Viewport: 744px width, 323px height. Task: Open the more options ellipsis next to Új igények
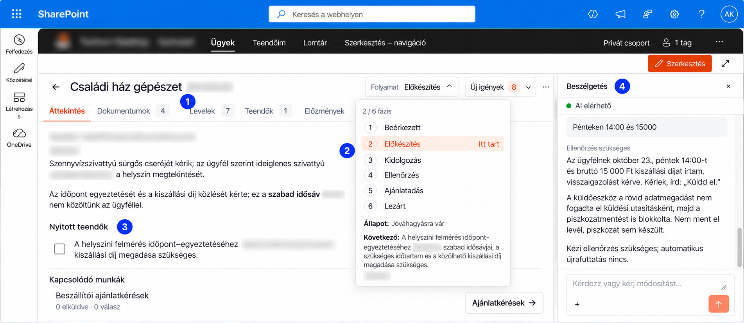(x=546, y=87)
